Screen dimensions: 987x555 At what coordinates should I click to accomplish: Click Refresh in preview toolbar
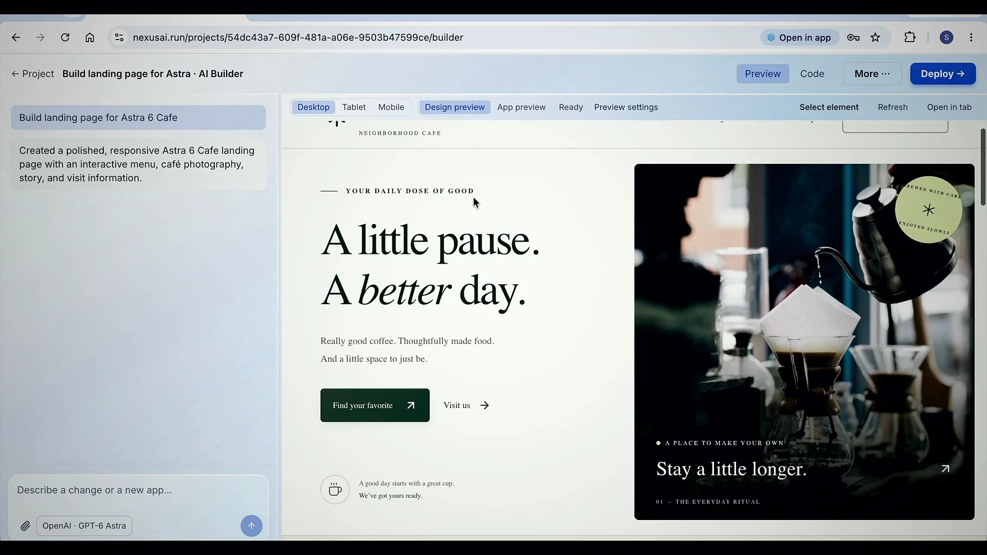(893, 107)
